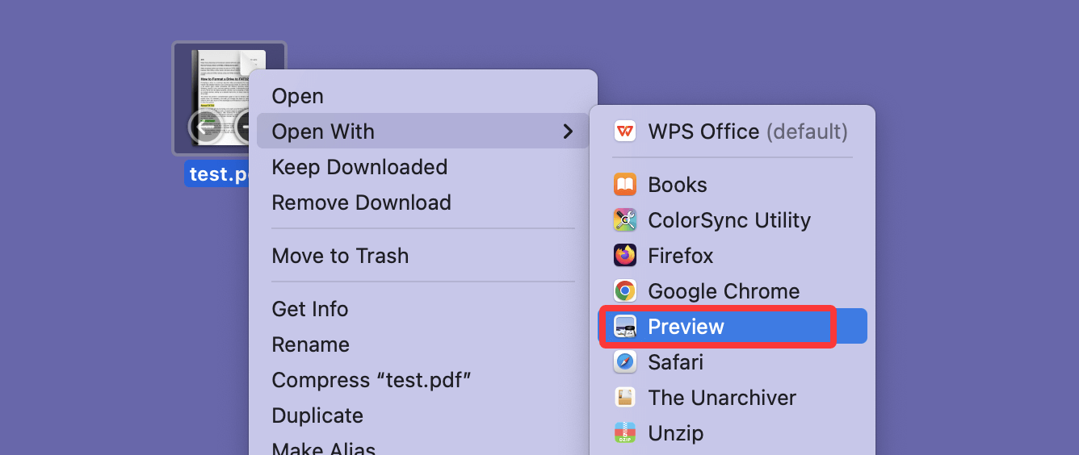This screenshot has height=455, width=1079.
Task: Select the Open With menu entry
Action: (x=423, y=131)
